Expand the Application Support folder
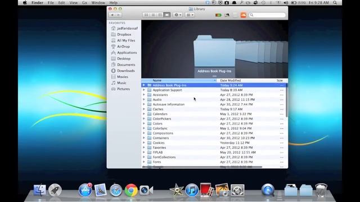The image size is (360, 202). [x=144, y=90]
